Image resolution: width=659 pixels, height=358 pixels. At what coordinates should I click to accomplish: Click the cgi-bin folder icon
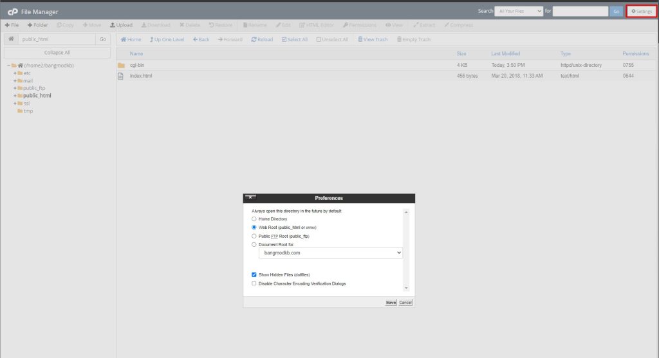(121, 66)
